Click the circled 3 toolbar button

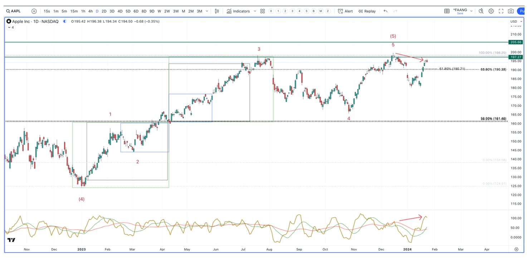point(292,11)
